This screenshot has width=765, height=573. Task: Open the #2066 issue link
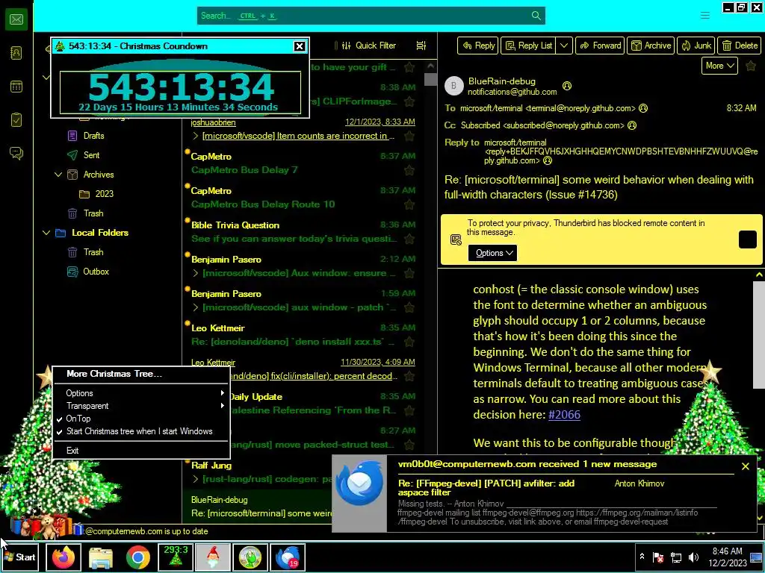(x=565, y=415)
